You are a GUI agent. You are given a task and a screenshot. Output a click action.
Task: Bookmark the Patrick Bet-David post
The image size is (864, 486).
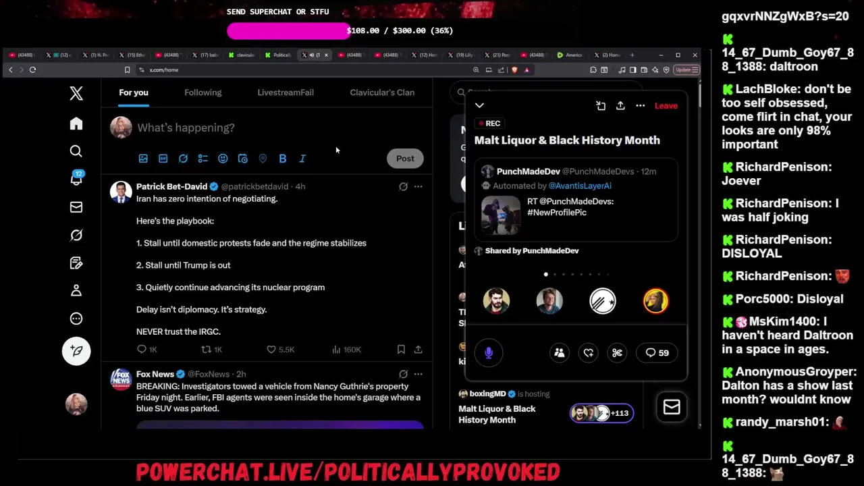(401, 350)
